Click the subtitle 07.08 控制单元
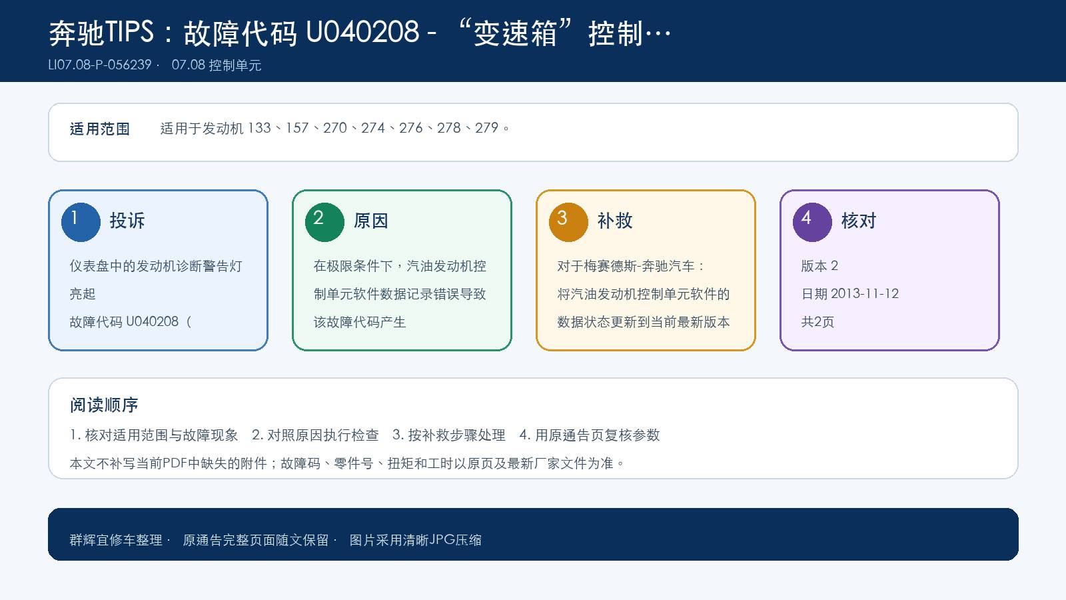The image size is (1066, 600). pyautogui.click(x=217, y=65)
